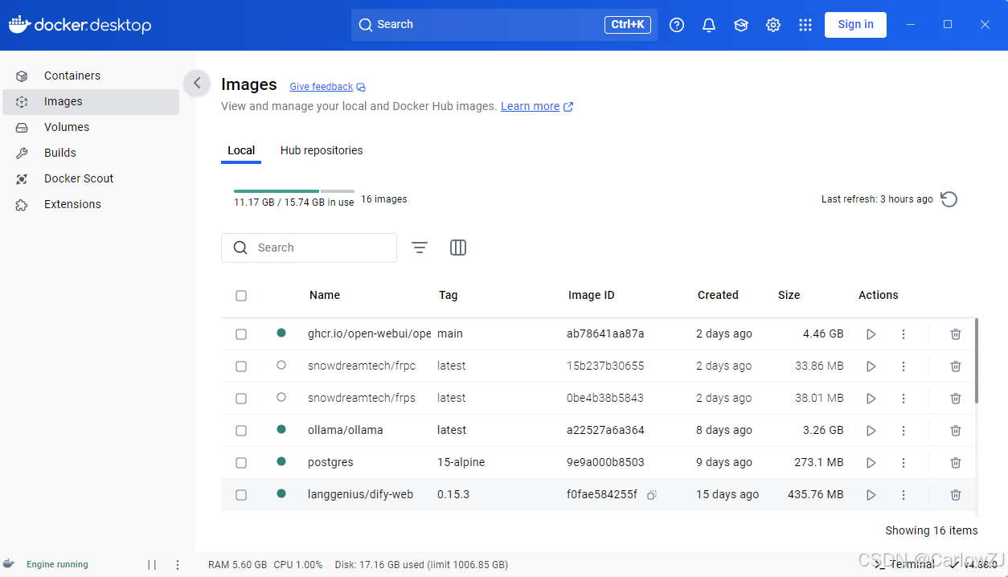The width and height of the screenshot is (1008, 577).
Task: Open notifications bell icon
Action: (709, 25)
